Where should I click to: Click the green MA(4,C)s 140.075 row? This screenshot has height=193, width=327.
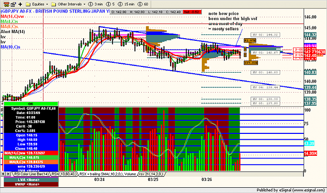pyautogui.click(x=31, y=157)
